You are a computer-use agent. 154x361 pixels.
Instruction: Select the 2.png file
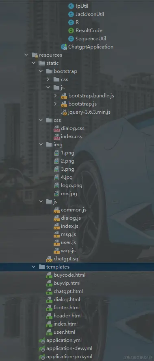pos(67,161)
